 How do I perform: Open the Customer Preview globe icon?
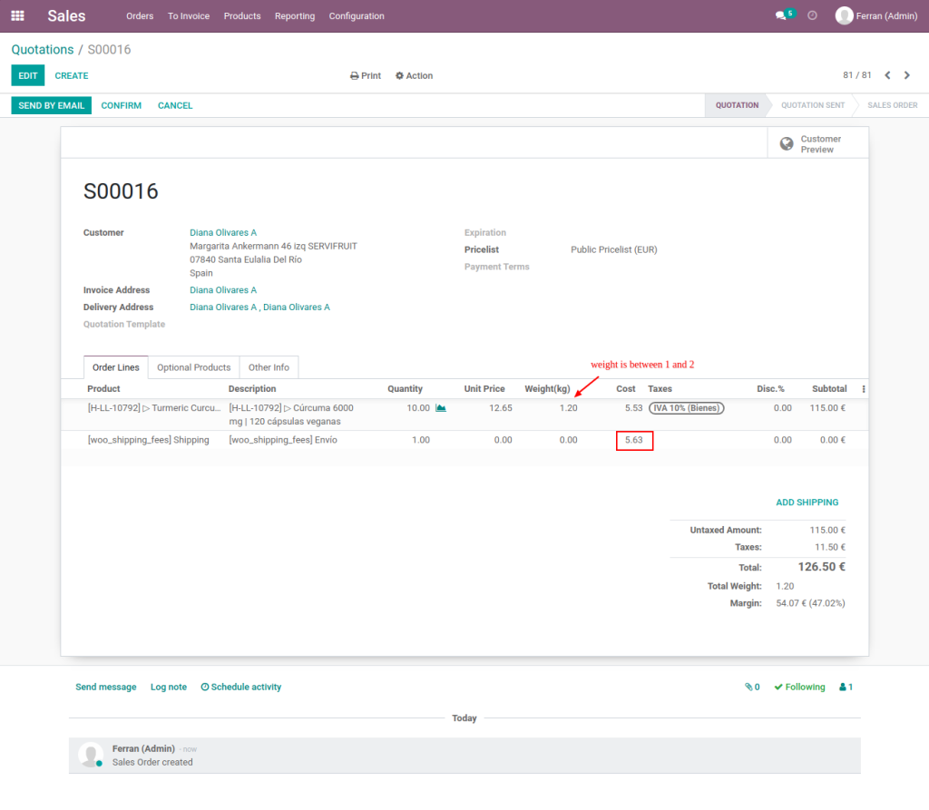pyautogui.click(x=787, y=142)
